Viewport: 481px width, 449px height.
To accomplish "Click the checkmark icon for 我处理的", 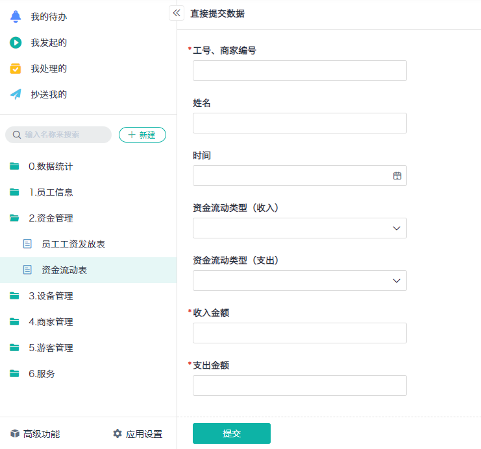I will 16,69.
